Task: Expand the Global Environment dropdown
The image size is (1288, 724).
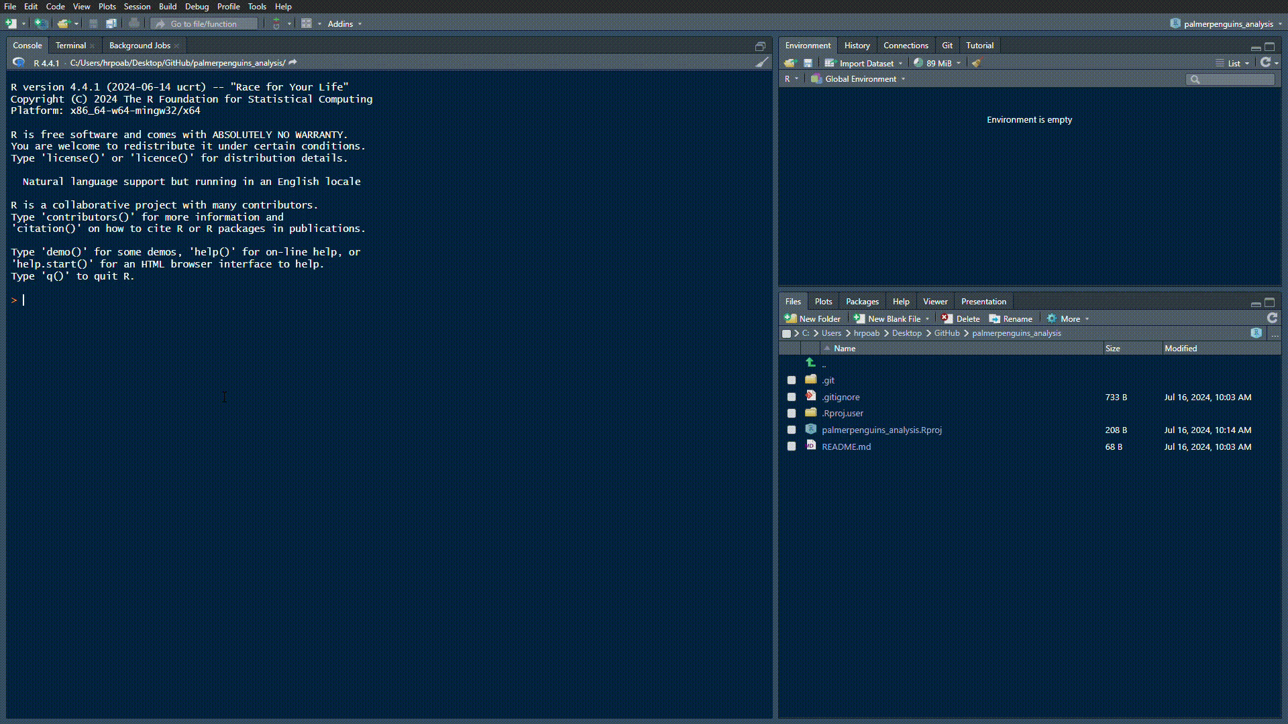Action: point(860,79)
